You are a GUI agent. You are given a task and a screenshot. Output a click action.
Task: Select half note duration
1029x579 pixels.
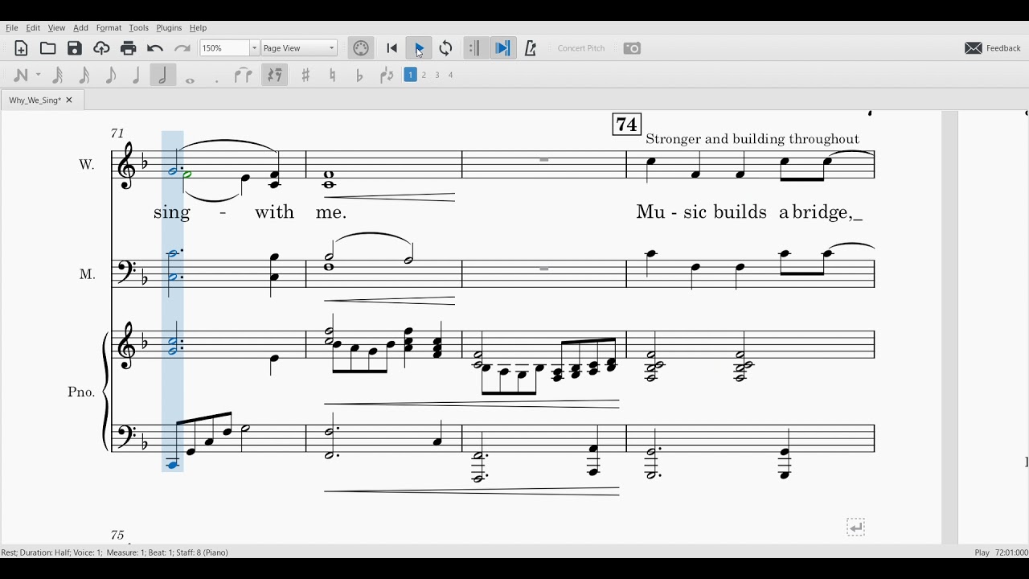(x=163, y=76)
